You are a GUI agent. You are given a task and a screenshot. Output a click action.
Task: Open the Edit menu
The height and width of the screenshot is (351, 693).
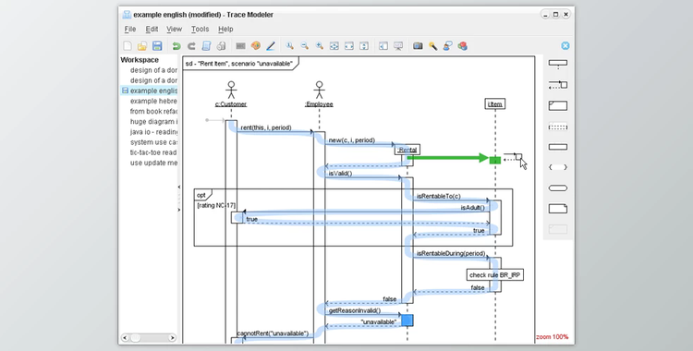tap(152, 30)
